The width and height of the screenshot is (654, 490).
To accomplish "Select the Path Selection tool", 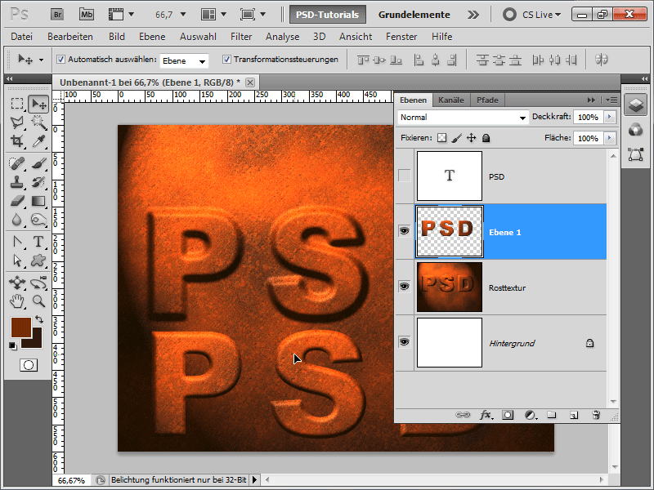I will click(17, 261).
